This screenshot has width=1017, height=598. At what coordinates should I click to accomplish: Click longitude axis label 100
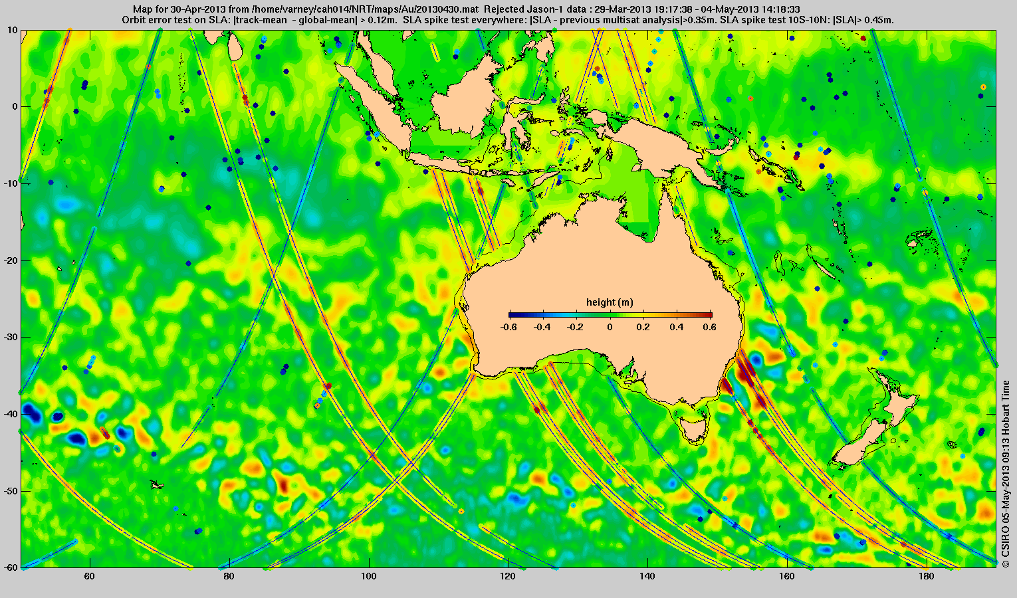[368, 577]
